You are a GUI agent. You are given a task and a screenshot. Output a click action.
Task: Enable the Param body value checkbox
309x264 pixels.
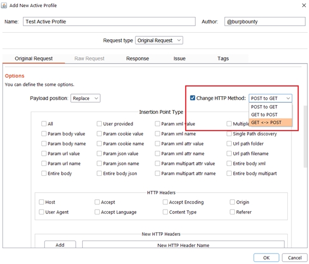(x=44, y=134)
